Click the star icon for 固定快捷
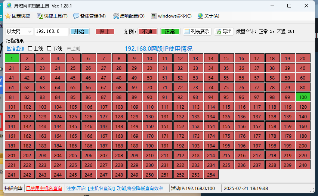The width and height of the screenshot is (318, 196). pyautogui.click(x=7, y=16)
